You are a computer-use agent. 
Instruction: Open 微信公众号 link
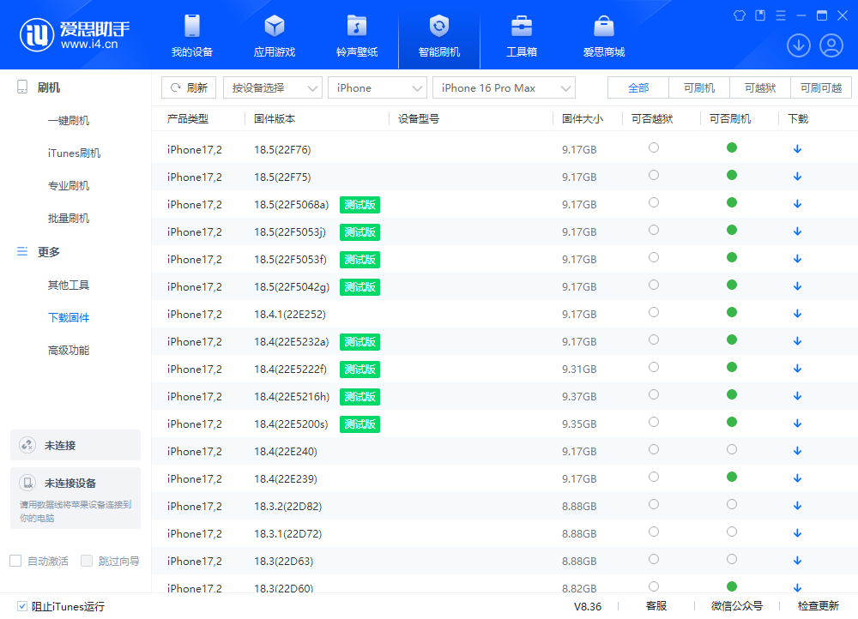pos(736,606)
